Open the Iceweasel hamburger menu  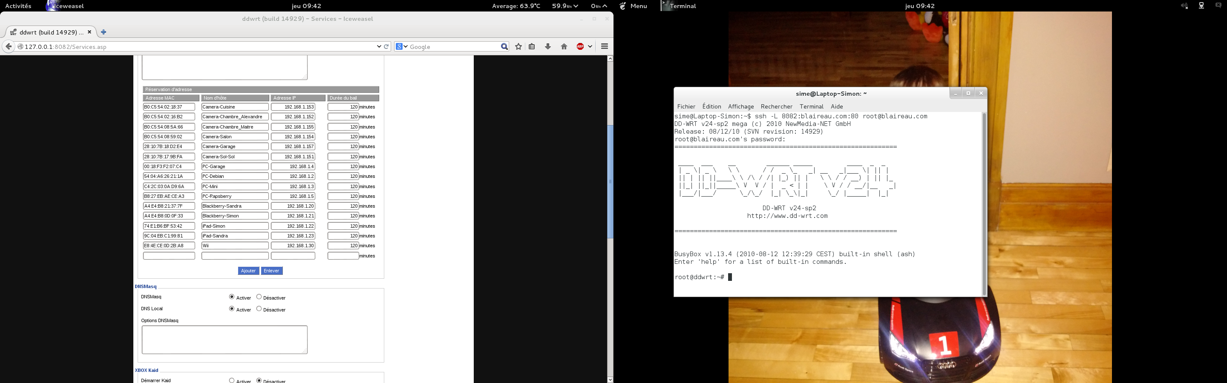tap(605, 47)
